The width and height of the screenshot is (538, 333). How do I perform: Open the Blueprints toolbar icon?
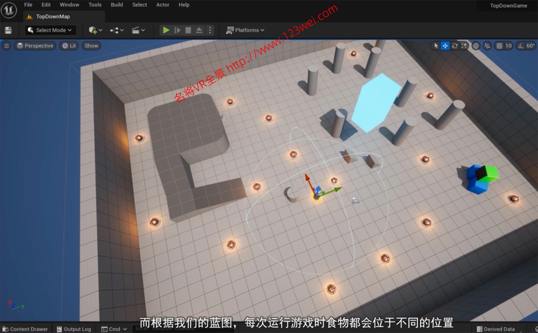(114, 30)
